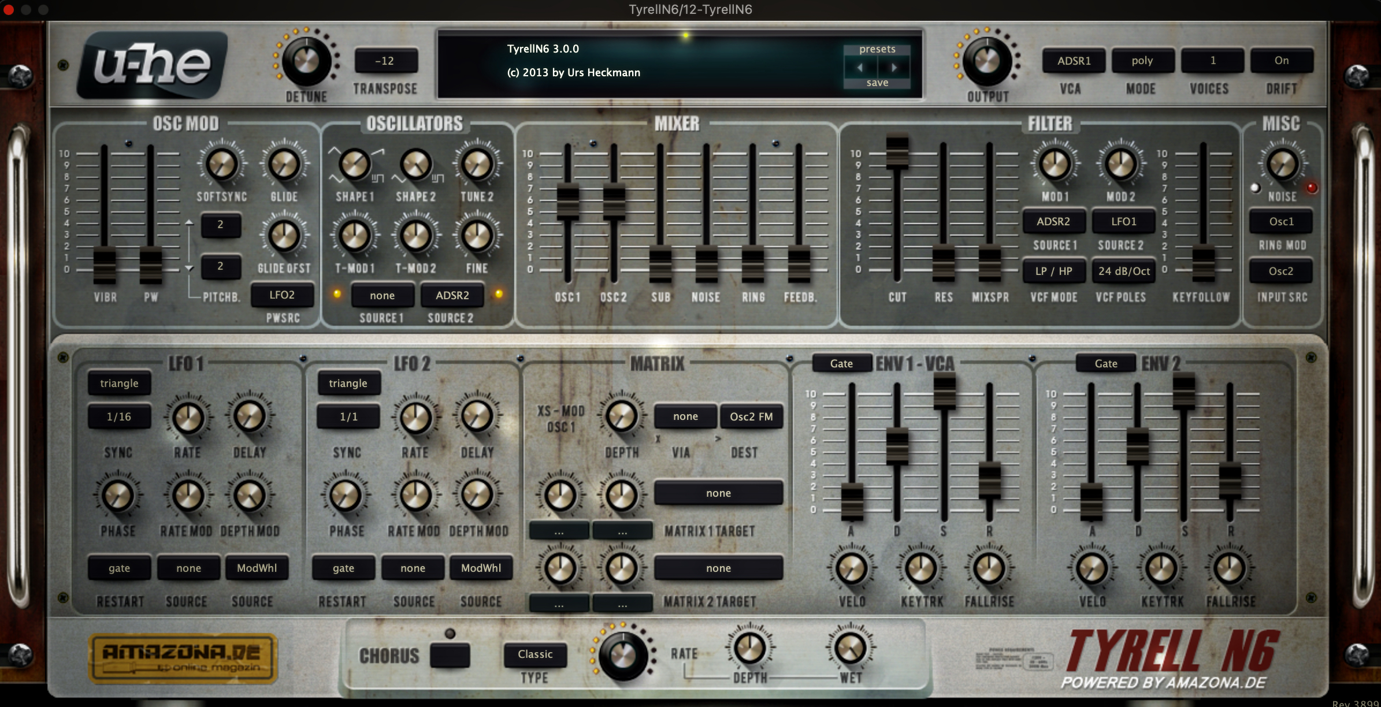Click the ENV 1 Sustain slider handle
This screenshot has width=1381, height=707.
(x=944, y=391)
